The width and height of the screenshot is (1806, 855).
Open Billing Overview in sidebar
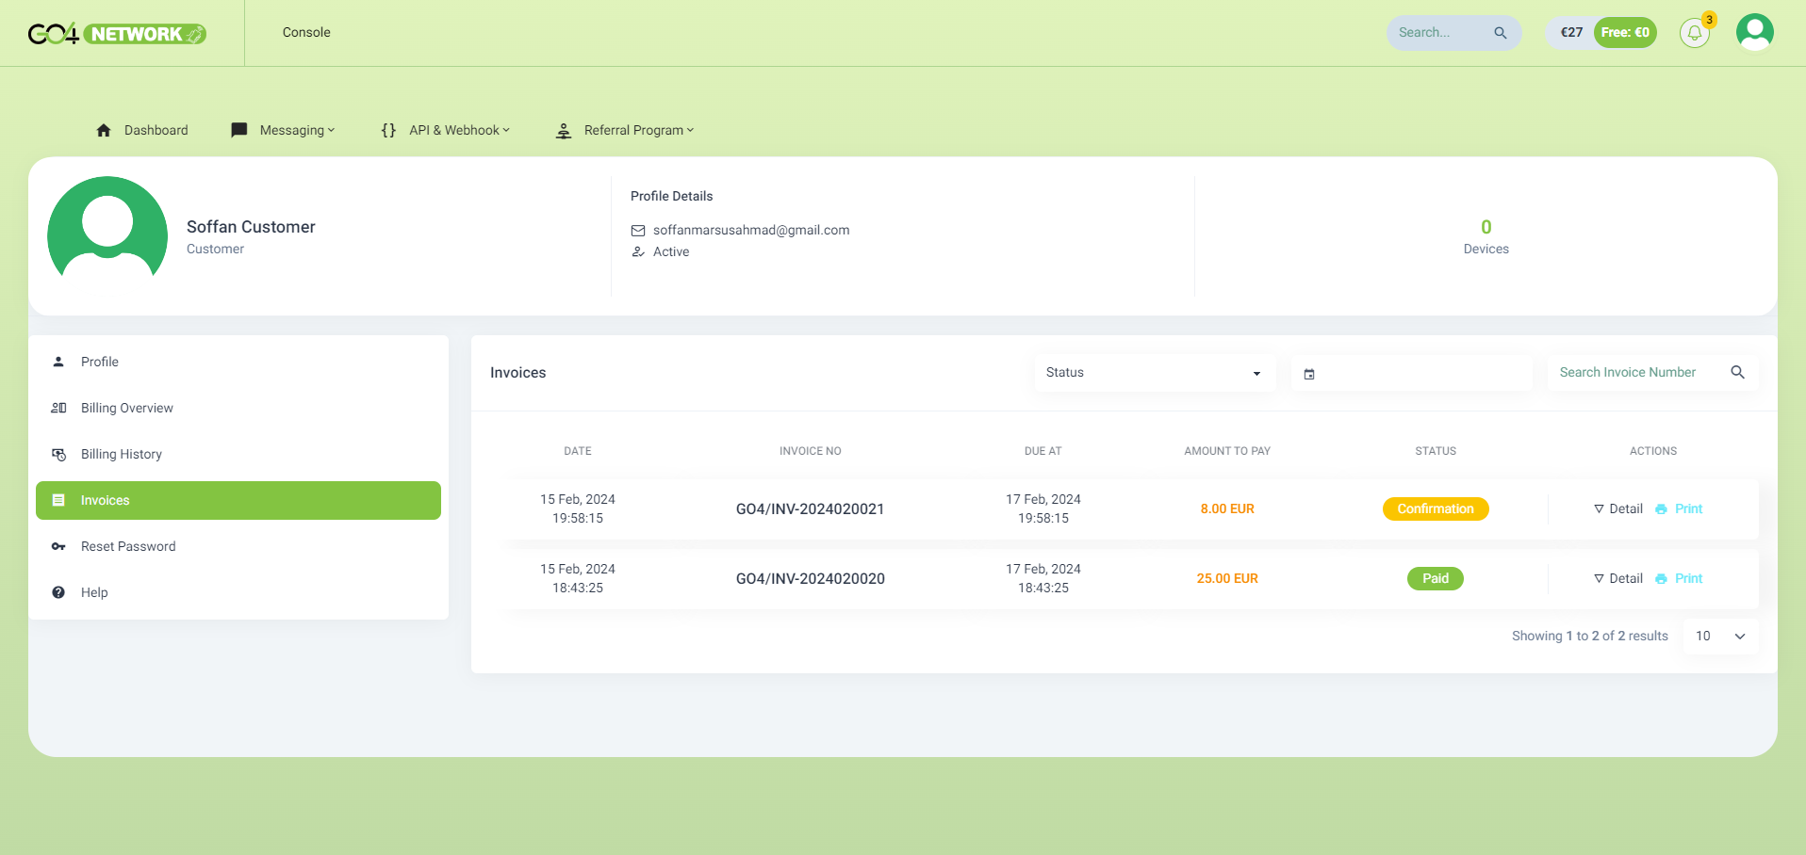(238, 408)
